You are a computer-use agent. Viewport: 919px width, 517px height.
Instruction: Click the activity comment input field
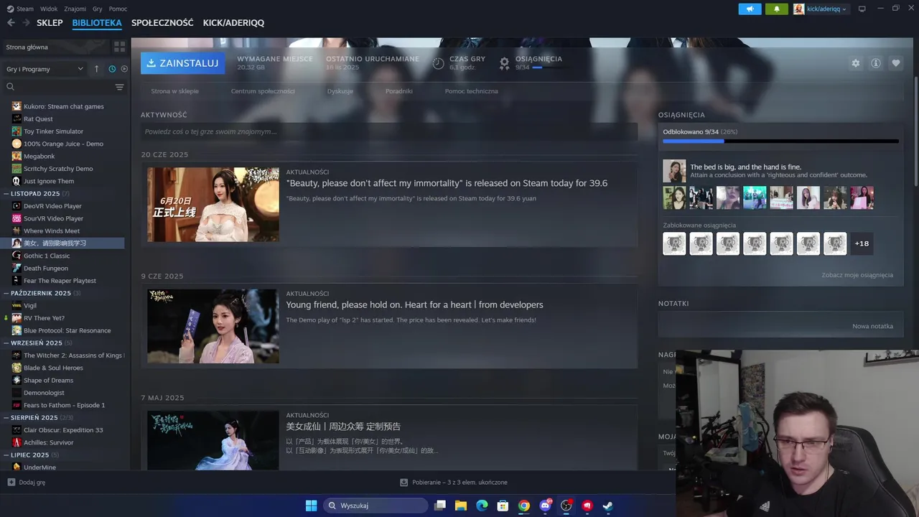coord(389,131)
